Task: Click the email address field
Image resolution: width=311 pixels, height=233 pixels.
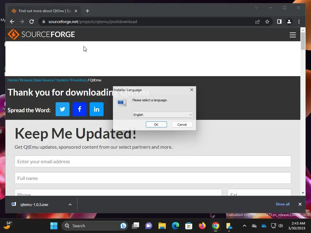Action: click(x=153, y=161)
